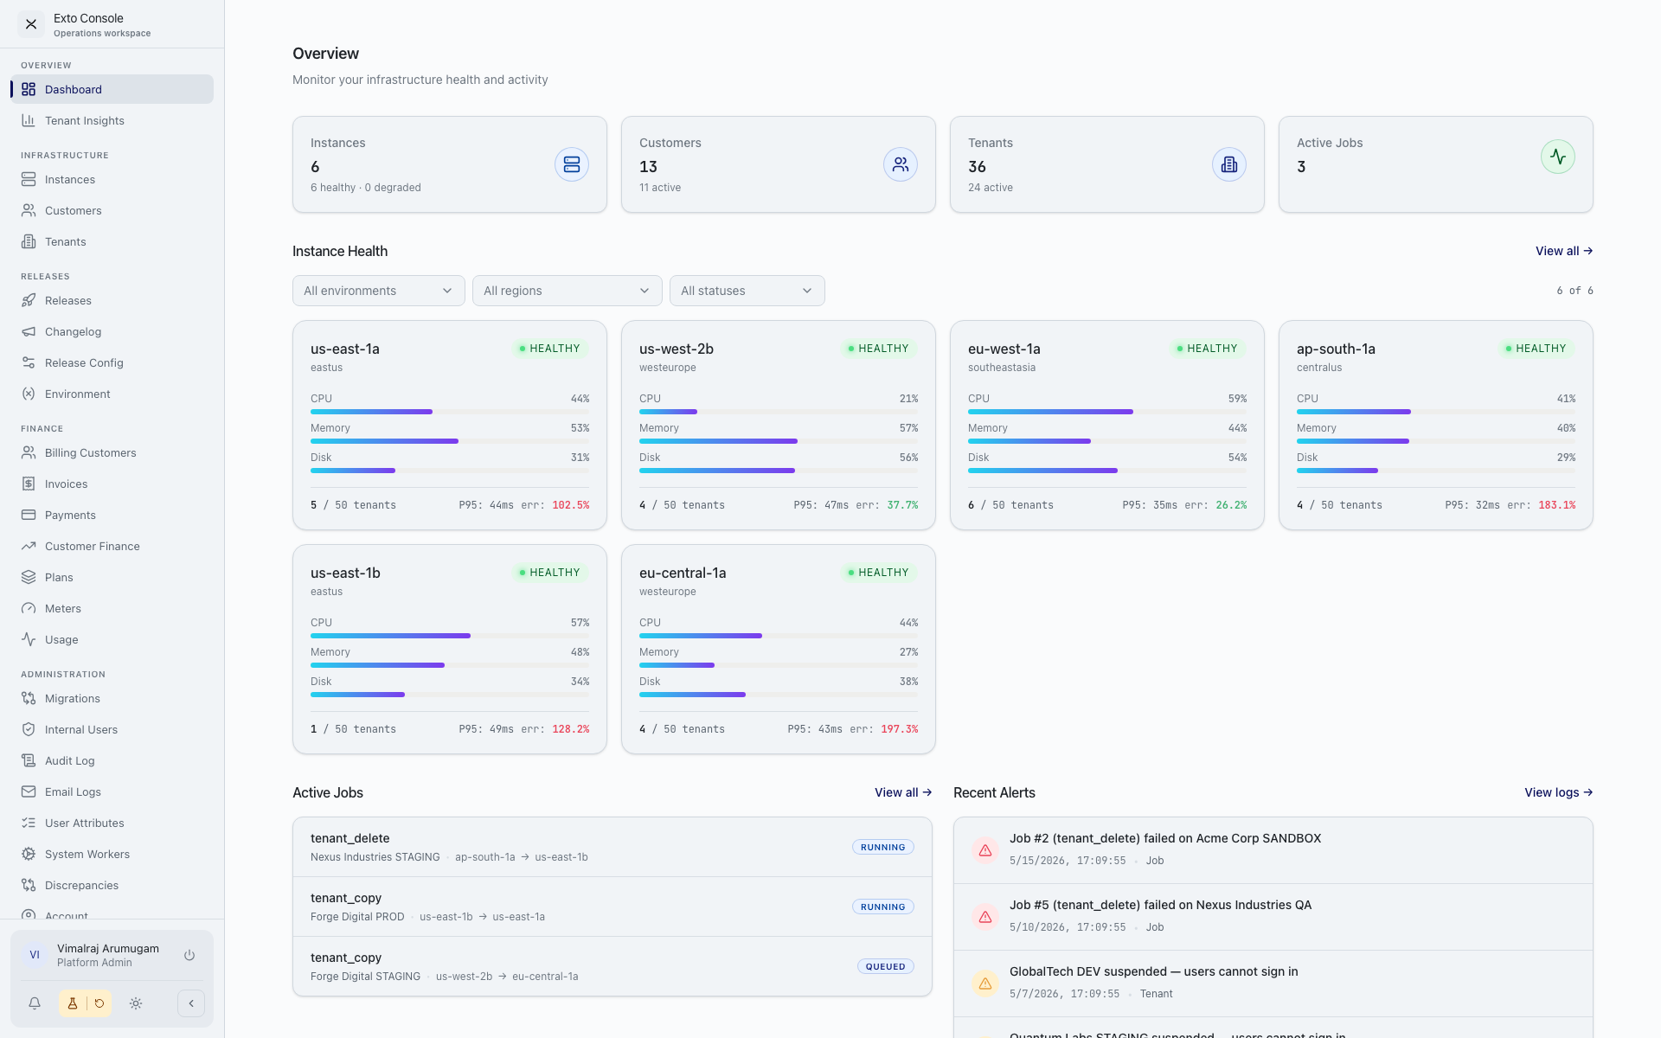Open Billing Customers in the sidebar
Screen dimensions: 1661x1038
(112, 452)
